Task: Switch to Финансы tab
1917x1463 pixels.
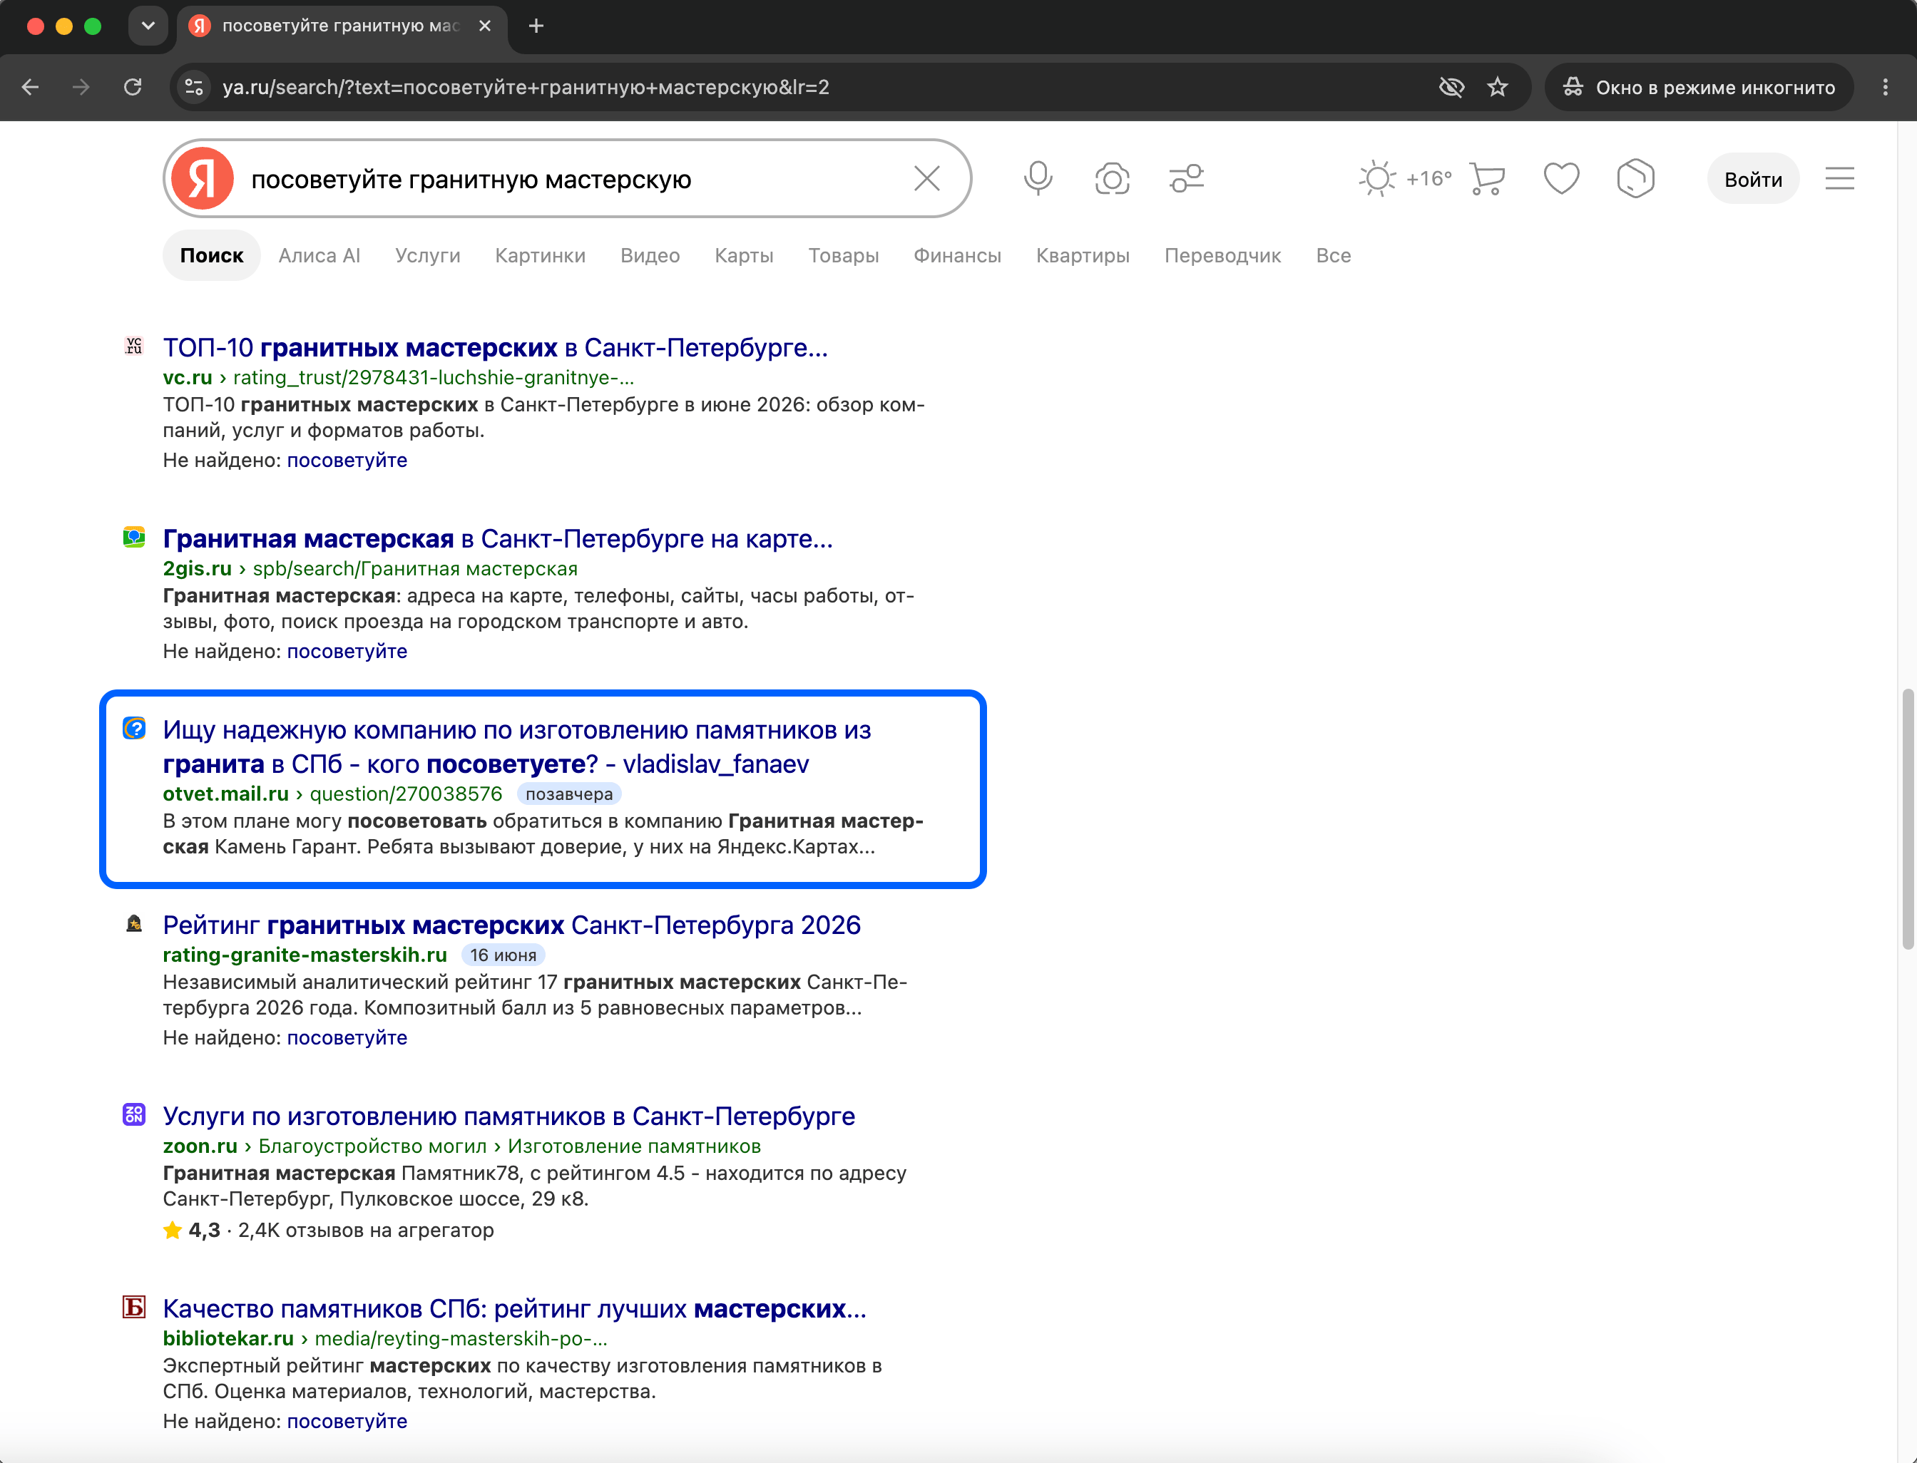Action: (957, 255)
